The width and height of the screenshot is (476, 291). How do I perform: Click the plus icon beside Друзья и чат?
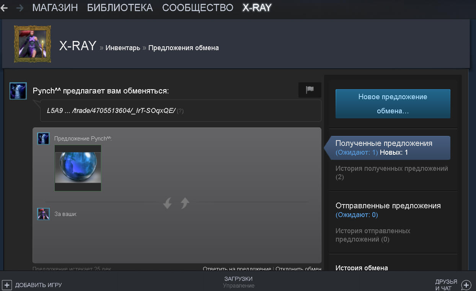[x=466, y=285]
